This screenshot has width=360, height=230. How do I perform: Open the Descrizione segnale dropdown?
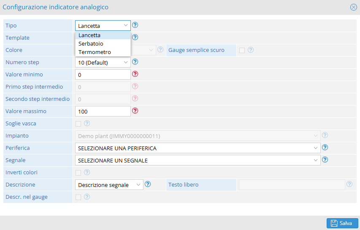click(x=109, y=185)
